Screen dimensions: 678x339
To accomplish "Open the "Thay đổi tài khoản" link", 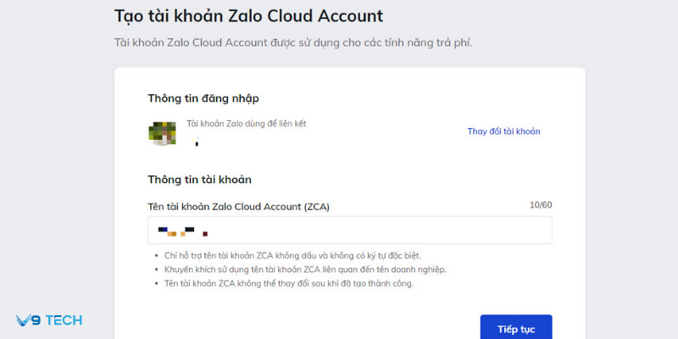I will pyautogui.click(x=503, y=131).
